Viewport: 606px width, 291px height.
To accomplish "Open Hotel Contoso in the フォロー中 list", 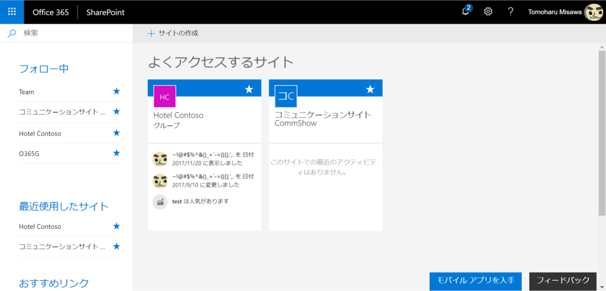I will pos(40,133).
